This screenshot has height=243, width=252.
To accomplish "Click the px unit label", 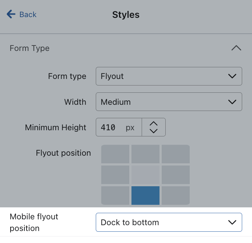I will coord(130,128).
